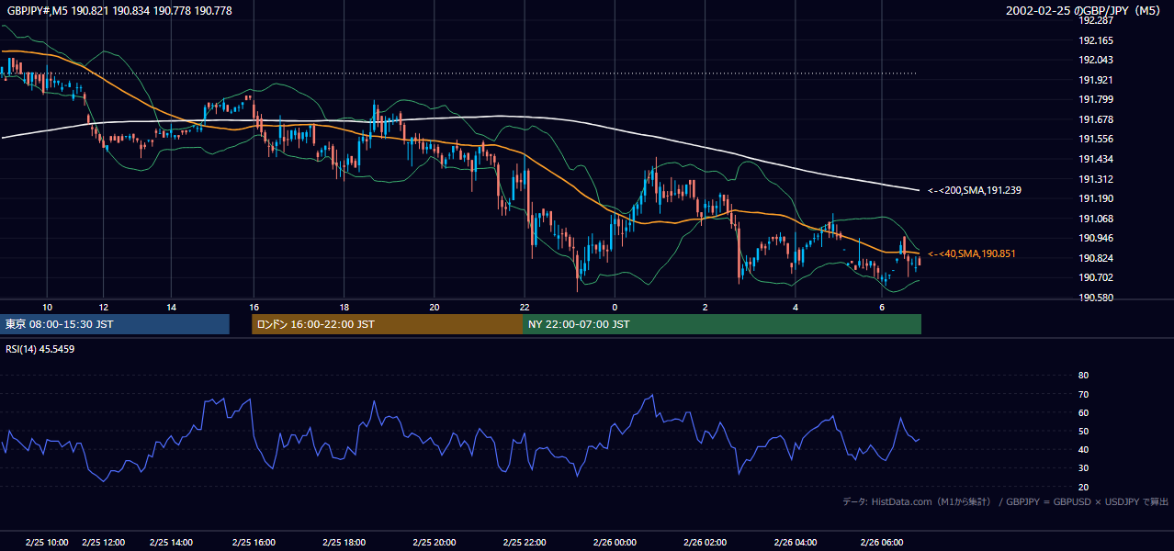Screen dimensions: 1174x551
Task: Click the RSI(14) 45.5459 indicator label
Action: 40,349
